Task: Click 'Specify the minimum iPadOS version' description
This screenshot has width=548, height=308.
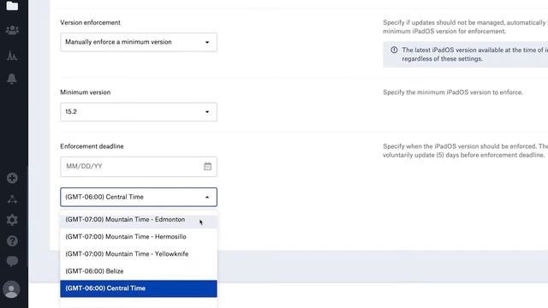Action: pyautogui.click(x=453, y=92)
